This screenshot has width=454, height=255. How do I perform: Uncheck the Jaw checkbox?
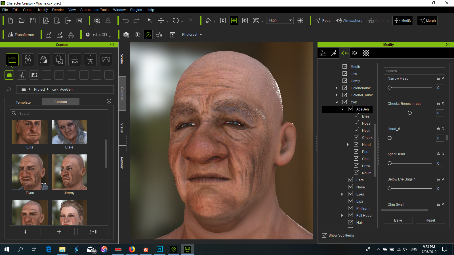(x=345, y=73)
